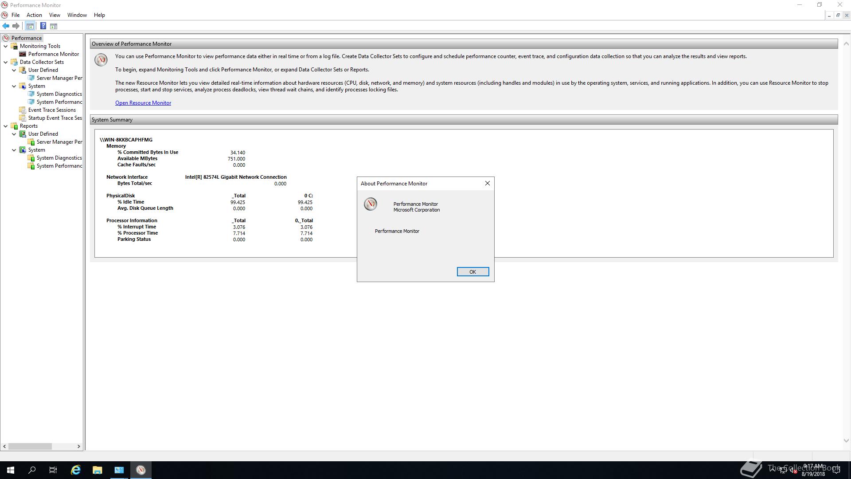Click the Open Resource Monitor link

tap(143, 103)
